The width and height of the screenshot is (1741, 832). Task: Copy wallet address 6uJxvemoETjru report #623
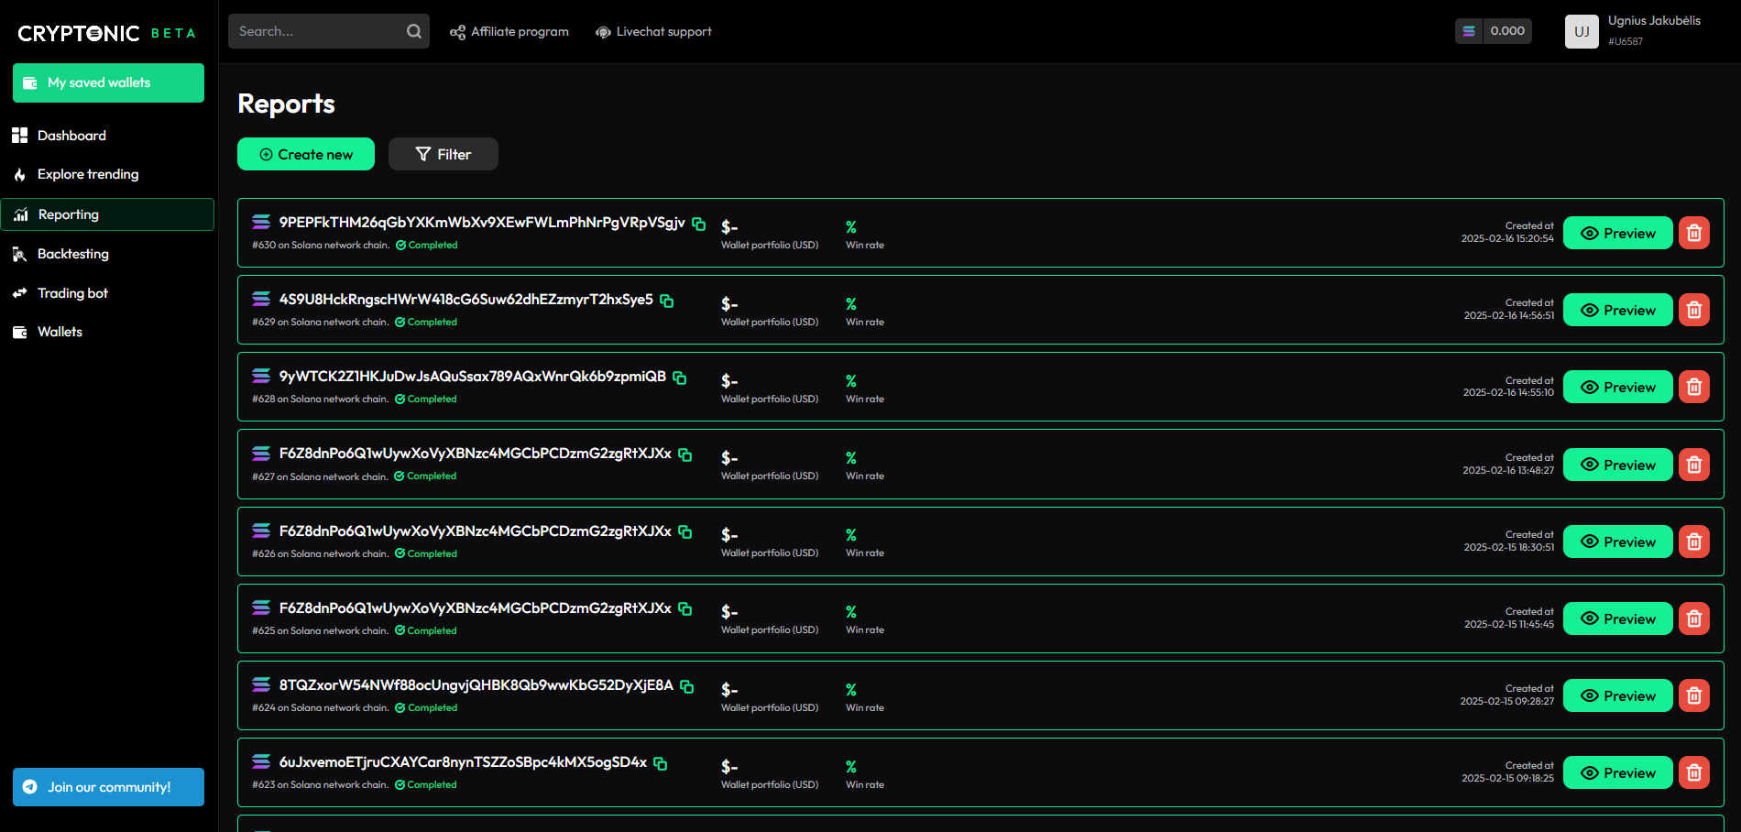[661, 763]
